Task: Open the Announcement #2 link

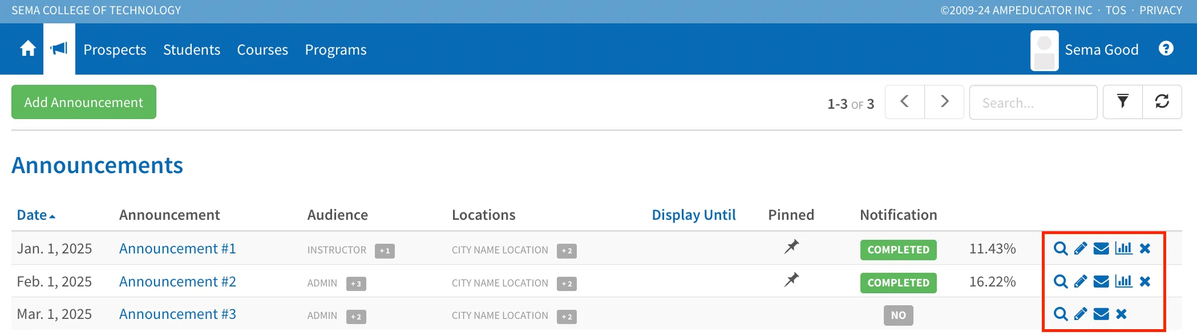Action: [x=177, y=282]
